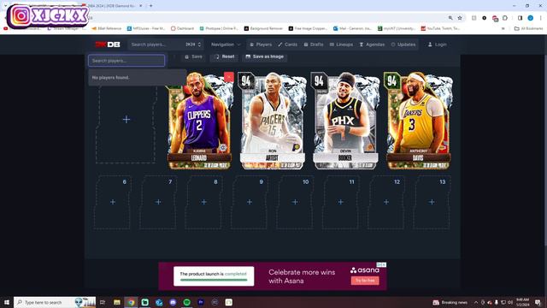Open the notification center icon
This screenshot has width=547, height=308.
[x=538, y=302]
